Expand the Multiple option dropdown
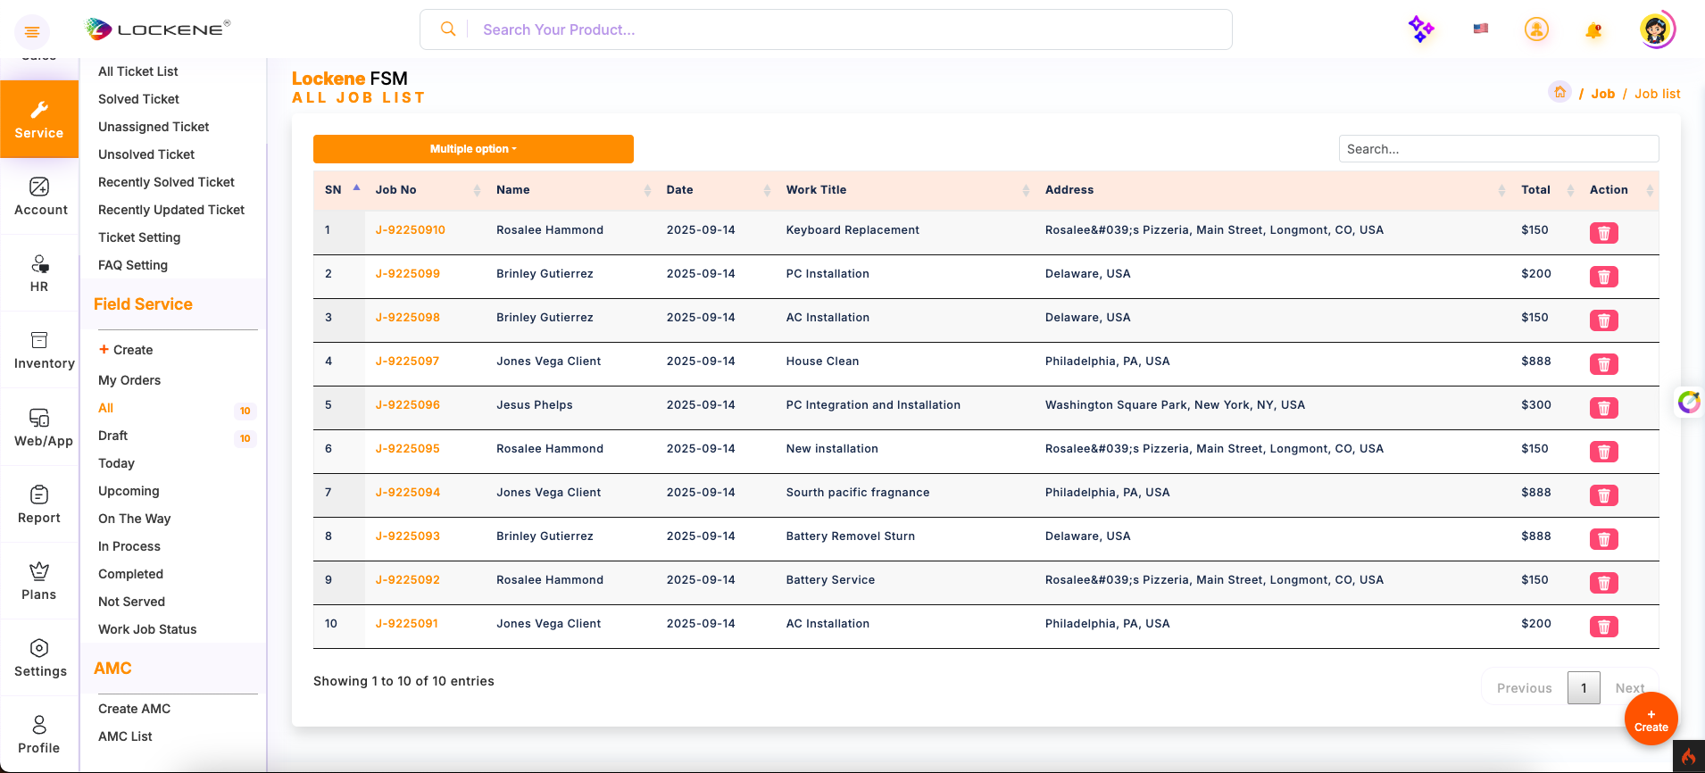The image size is (1705, 773). (473, 149)
